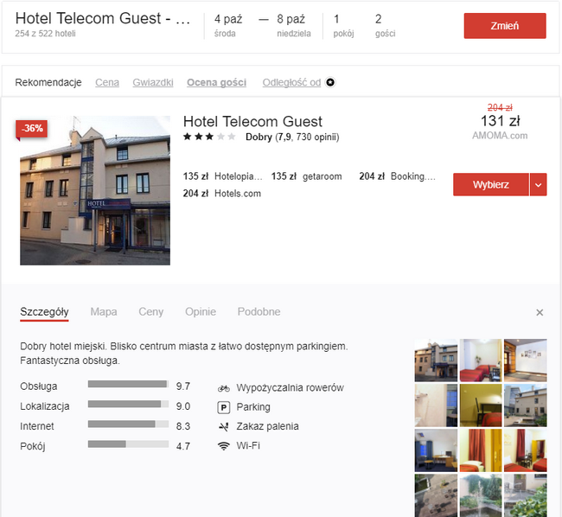
Task: Click the Parking P icon
Action: coord(224,407)
